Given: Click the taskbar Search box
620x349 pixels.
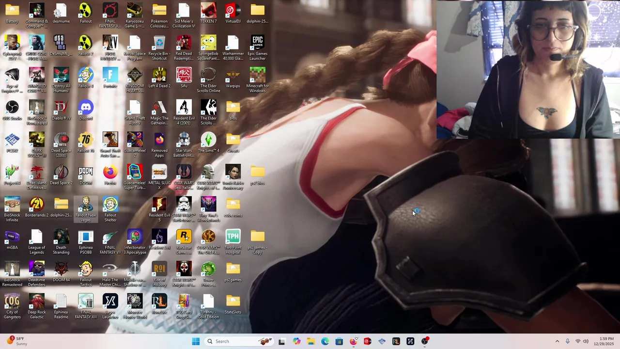Looking at the screenshot, I should [x=239, y=341].
